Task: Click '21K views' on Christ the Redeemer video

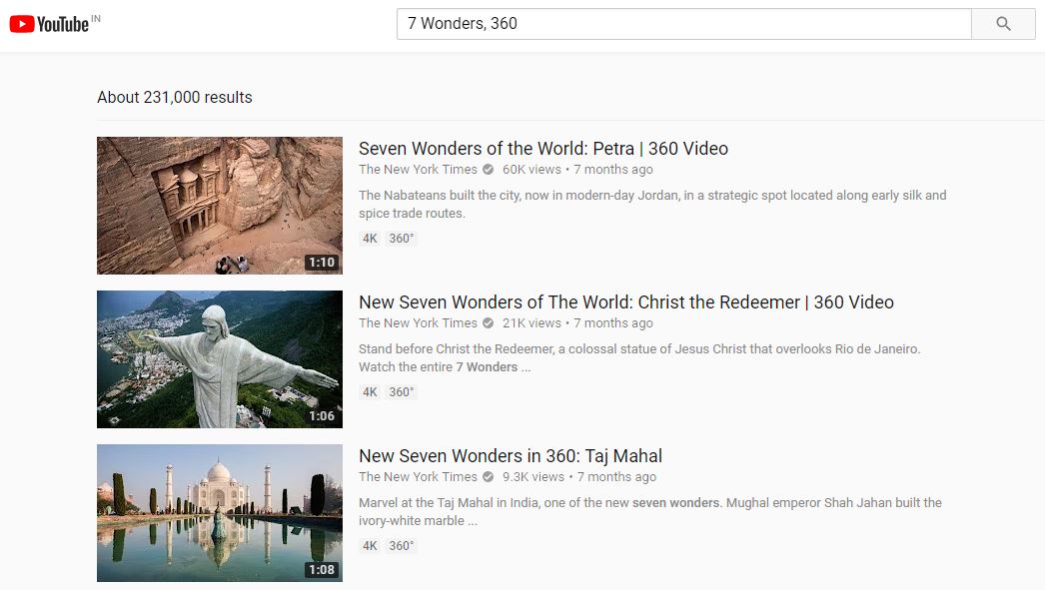Action: click(x=531, y=323)
